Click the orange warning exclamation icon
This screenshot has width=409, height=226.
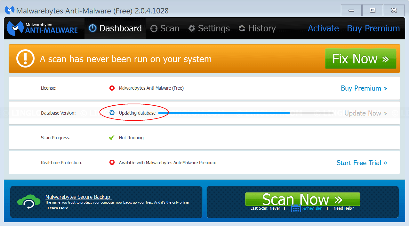point(25,59)
